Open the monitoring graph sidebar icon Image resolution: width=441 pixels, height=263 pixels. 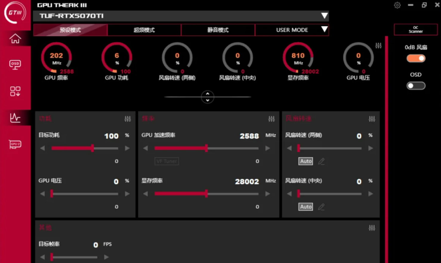pos(15,118)
